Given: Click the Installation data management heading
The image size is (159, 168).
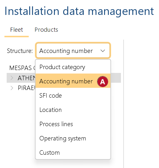Looking at the screenshot, I should point(79,11).
